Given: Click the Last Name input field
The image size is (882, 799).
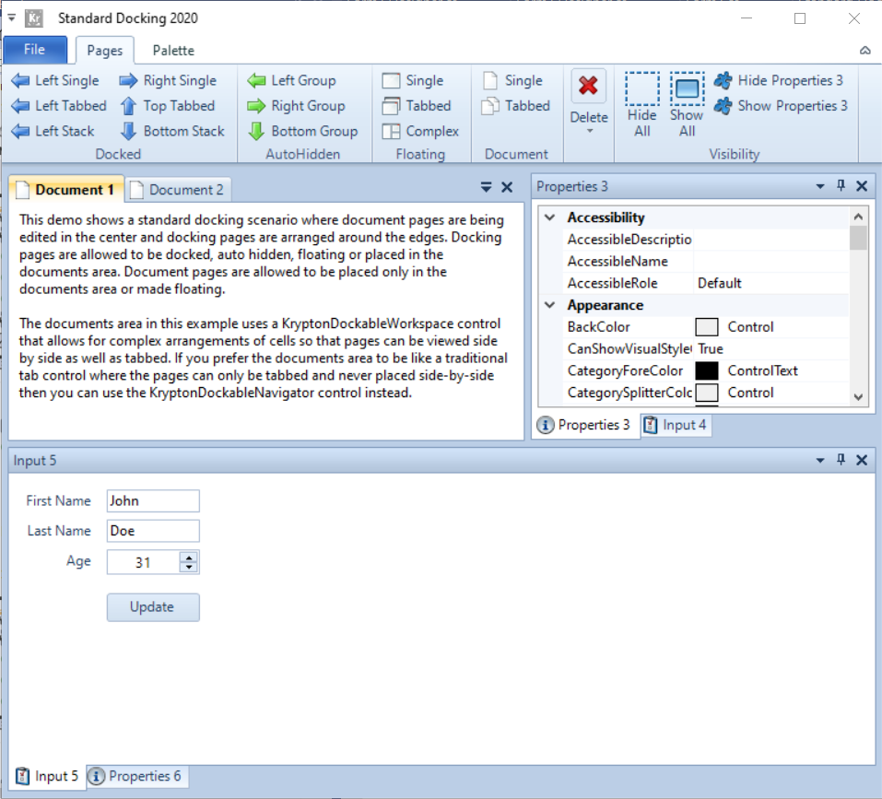Looking at the screenshot, I should pos(153,531).
